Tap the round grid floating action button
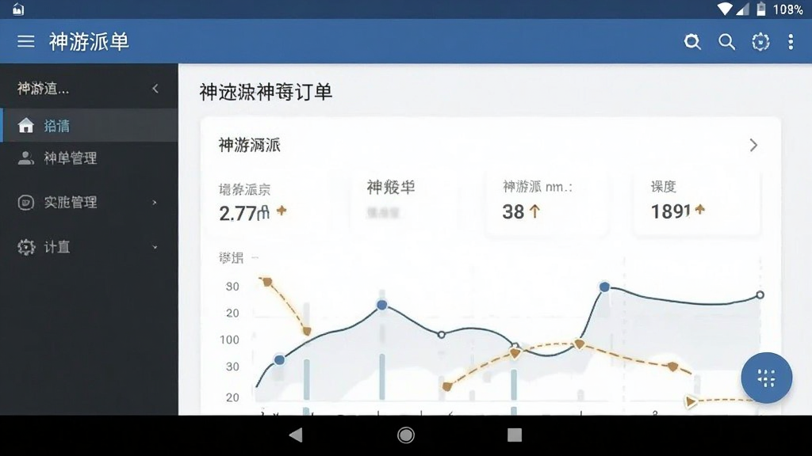The image size is (812, 456). [767, 378]
